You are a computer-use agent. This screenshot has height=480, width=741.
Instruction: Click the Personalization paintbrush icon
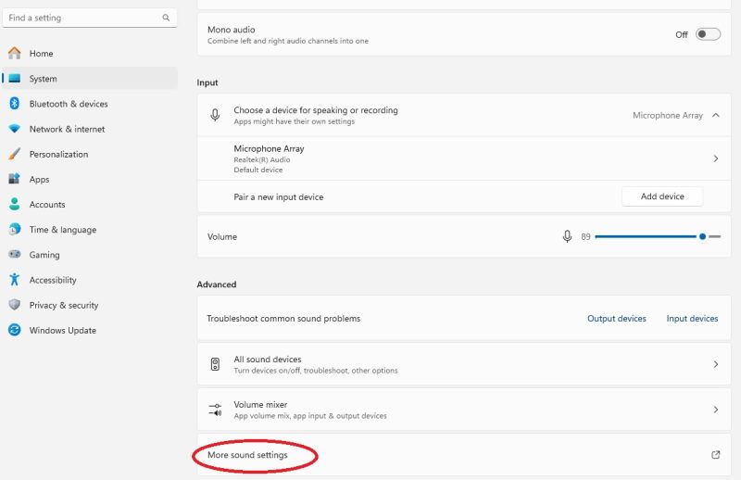[14, 154]
